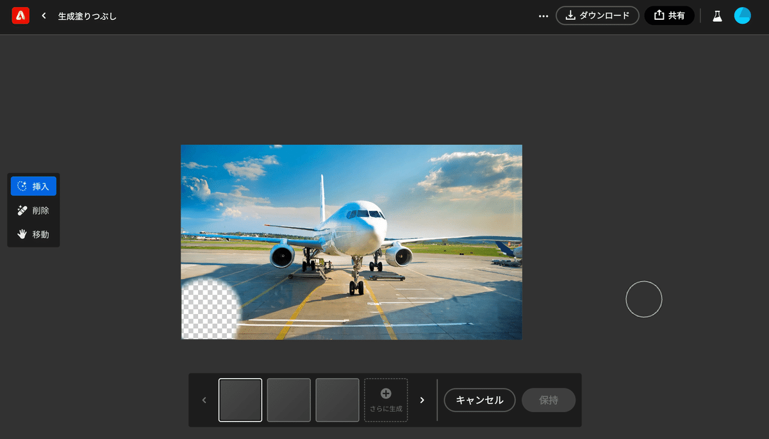
Task: Click the ダウンロード download button
Action: (x=597, y=15)
